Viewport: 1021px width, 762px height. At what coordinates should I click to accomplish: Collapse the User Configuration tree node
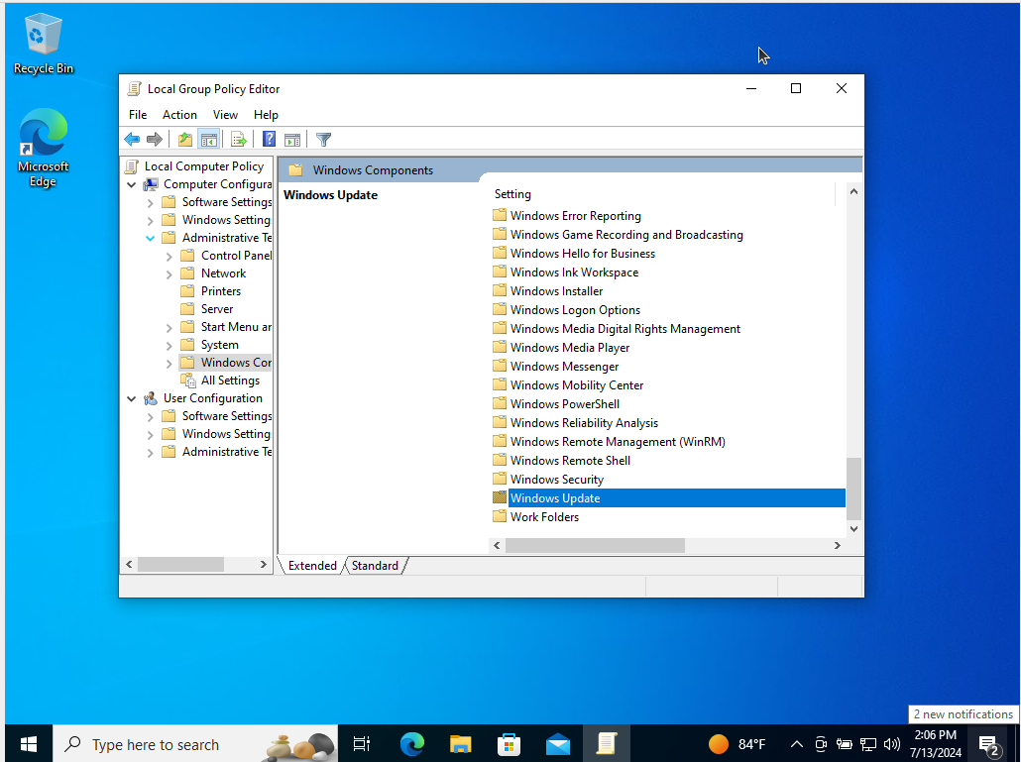(x=132, y=399)
